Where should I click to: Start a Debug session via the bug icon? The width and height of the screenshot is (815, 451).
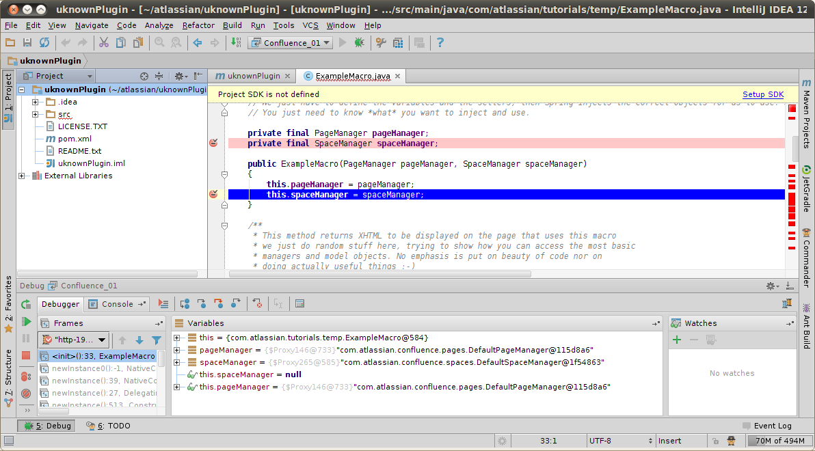(360, 42)
